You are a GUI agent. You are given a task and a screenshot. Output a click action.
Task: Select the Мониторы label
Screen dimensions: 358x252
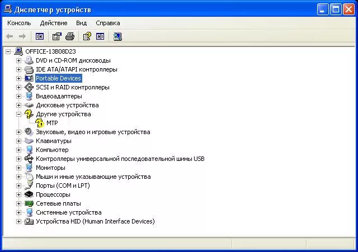(50, 168)
